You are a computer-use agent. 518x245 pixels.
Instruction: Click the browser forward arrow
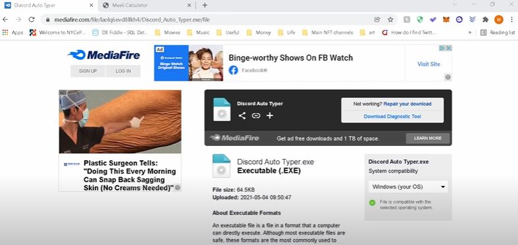click(18, 20)
